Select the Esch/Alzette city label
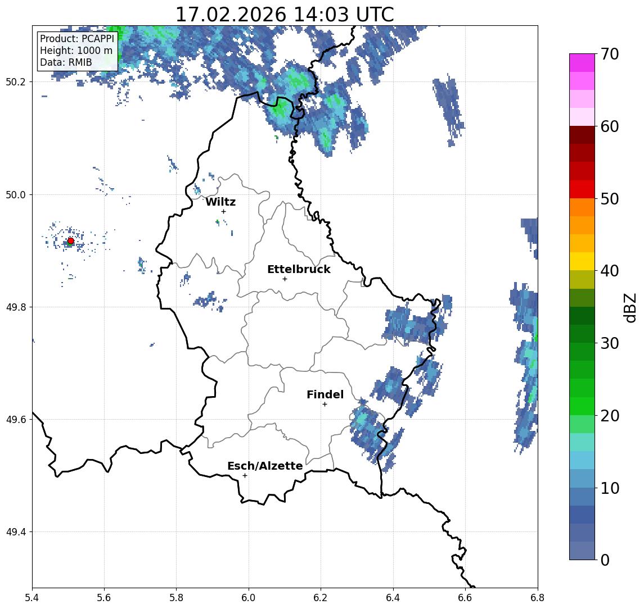 point(265,466)
